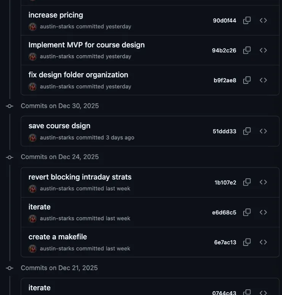The width and height of the screenshot is (282, 295).
Task: Browse repository at commit 1b107e2
Action: [263, 182]
